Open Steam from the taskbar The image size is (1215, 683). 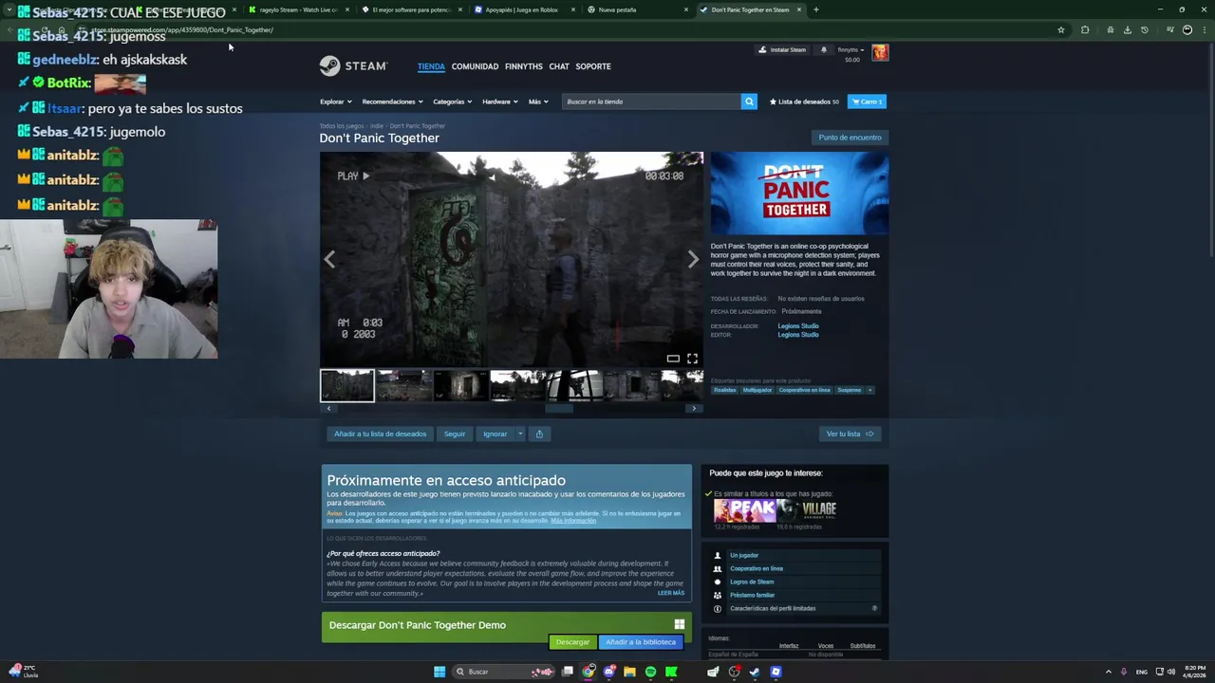tap(755, 672)
